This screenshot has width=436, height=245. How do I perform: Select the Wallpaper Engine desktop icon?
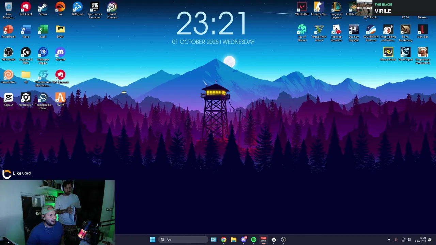[43, 56]
